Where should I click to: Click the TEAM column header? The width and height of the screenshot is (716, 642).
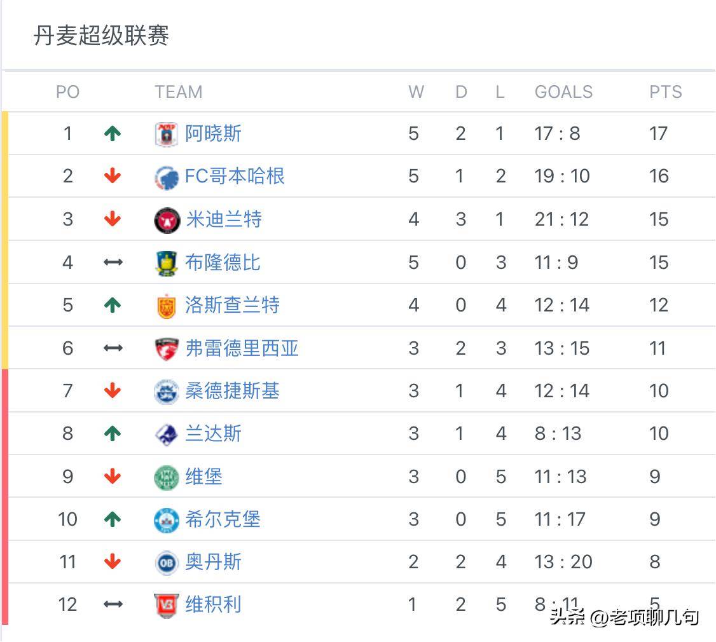[x=178, y=92]
